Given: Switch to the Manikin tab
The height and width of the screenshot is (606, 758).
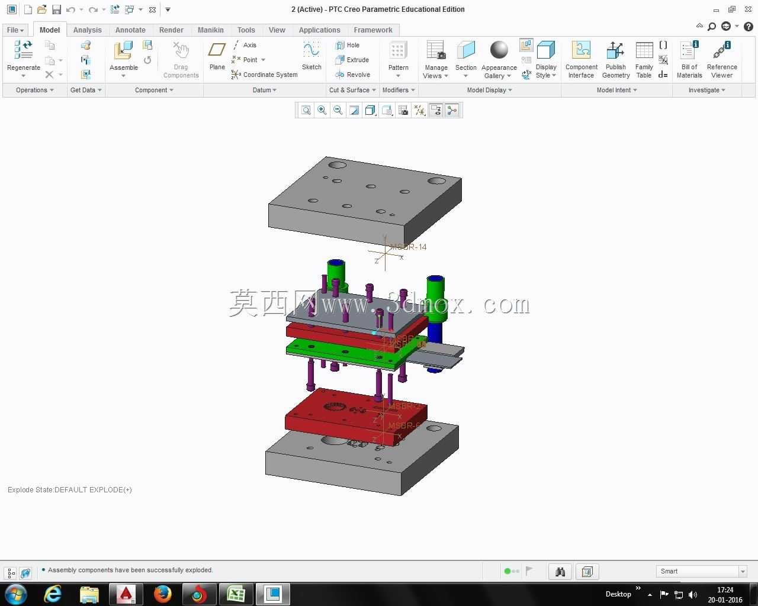Looking at the screenshot, I should coord(211,30).
